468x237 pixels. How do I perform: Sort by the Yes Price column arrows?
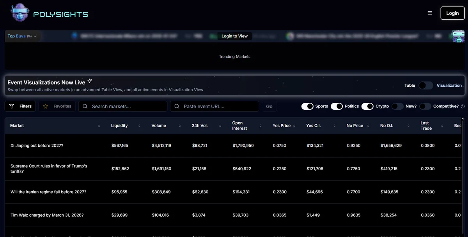click(x=294, y=126)
